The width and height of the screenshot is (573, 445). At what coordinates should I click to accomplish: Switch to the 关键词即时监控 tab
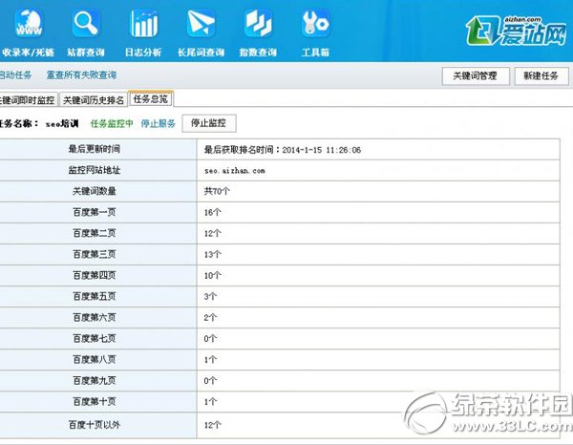(28, 99)
